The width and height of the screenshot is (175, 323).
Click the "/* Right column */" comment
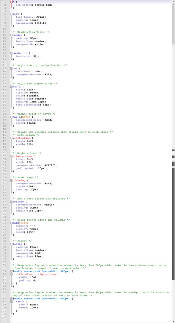pyautogui.click(x=27, y=153)
